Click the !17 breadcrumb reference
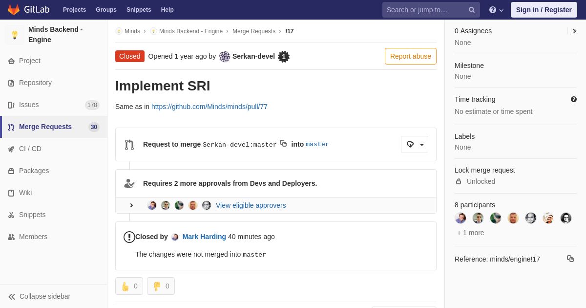 point(290,31)
